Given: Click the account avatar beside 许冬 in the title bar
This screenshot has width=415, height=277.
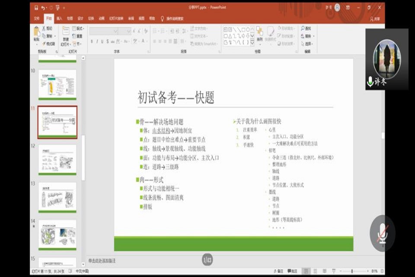Looking at the screenshot, I should click(x=337, y=7).
